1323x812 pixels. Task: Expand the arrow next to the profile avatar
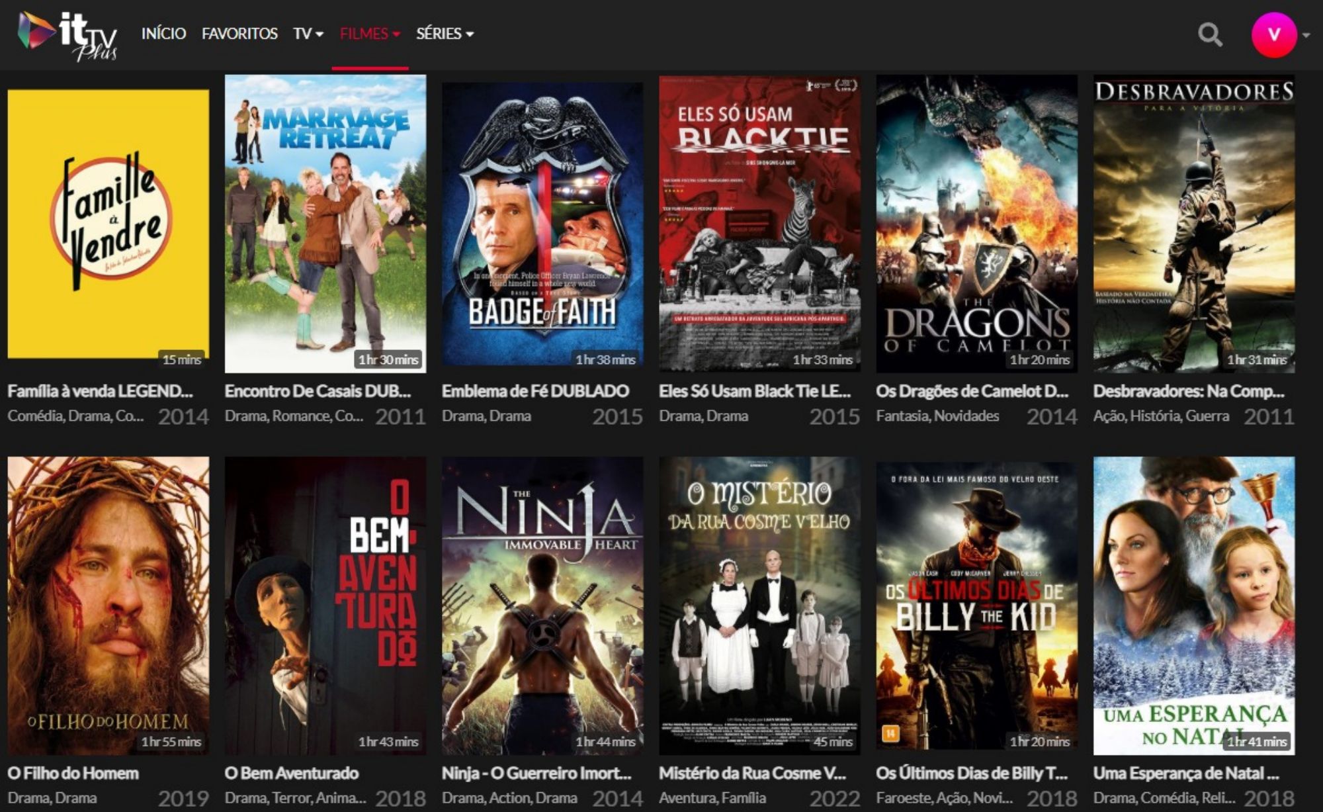[x=1306, y=35]
